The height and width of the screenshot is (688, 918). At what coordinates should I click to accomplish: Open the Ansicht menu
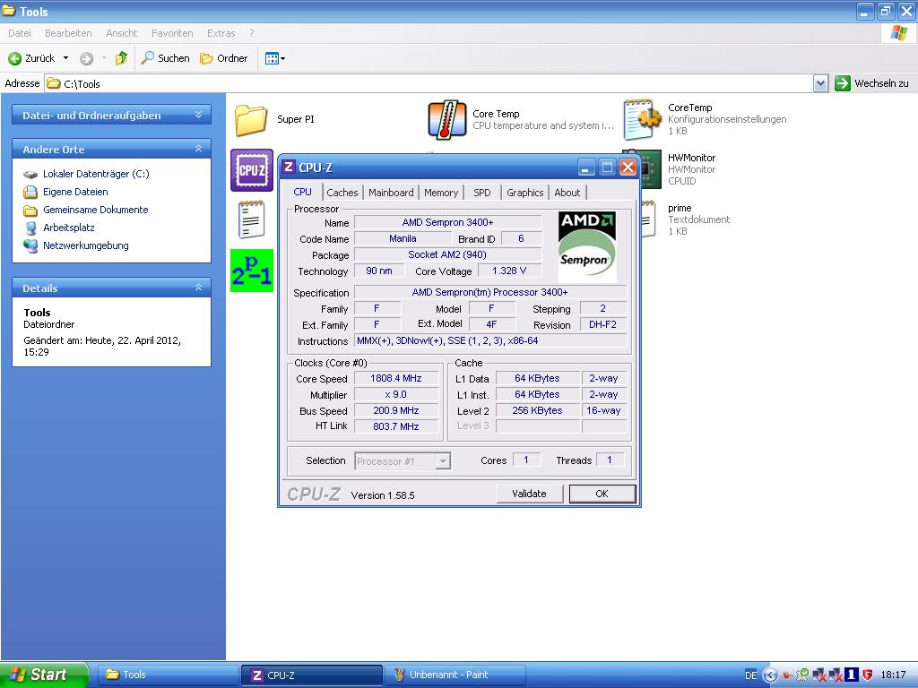coord(121,33)
